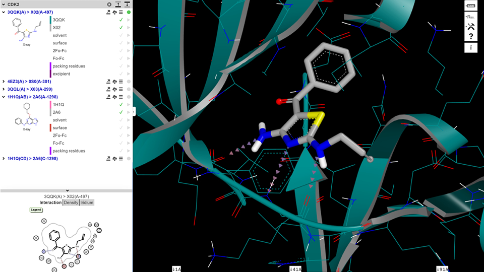This screenshot has height=272, width=484.
Task: Expand the 3QQL(A) > X03(A-299) entry chevron
Action: (4, 90)
